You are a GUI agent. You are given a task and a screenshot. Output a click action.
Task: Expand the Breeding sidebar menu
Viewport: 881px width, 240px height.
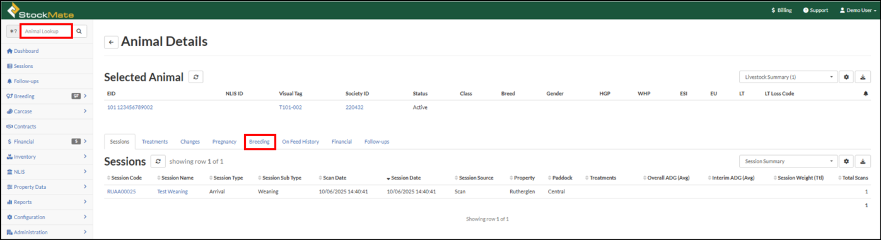[x=47, y=96]
